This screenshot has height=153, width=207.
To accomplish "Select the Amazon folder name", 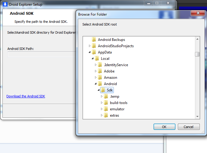I will (x=111, y=78).
